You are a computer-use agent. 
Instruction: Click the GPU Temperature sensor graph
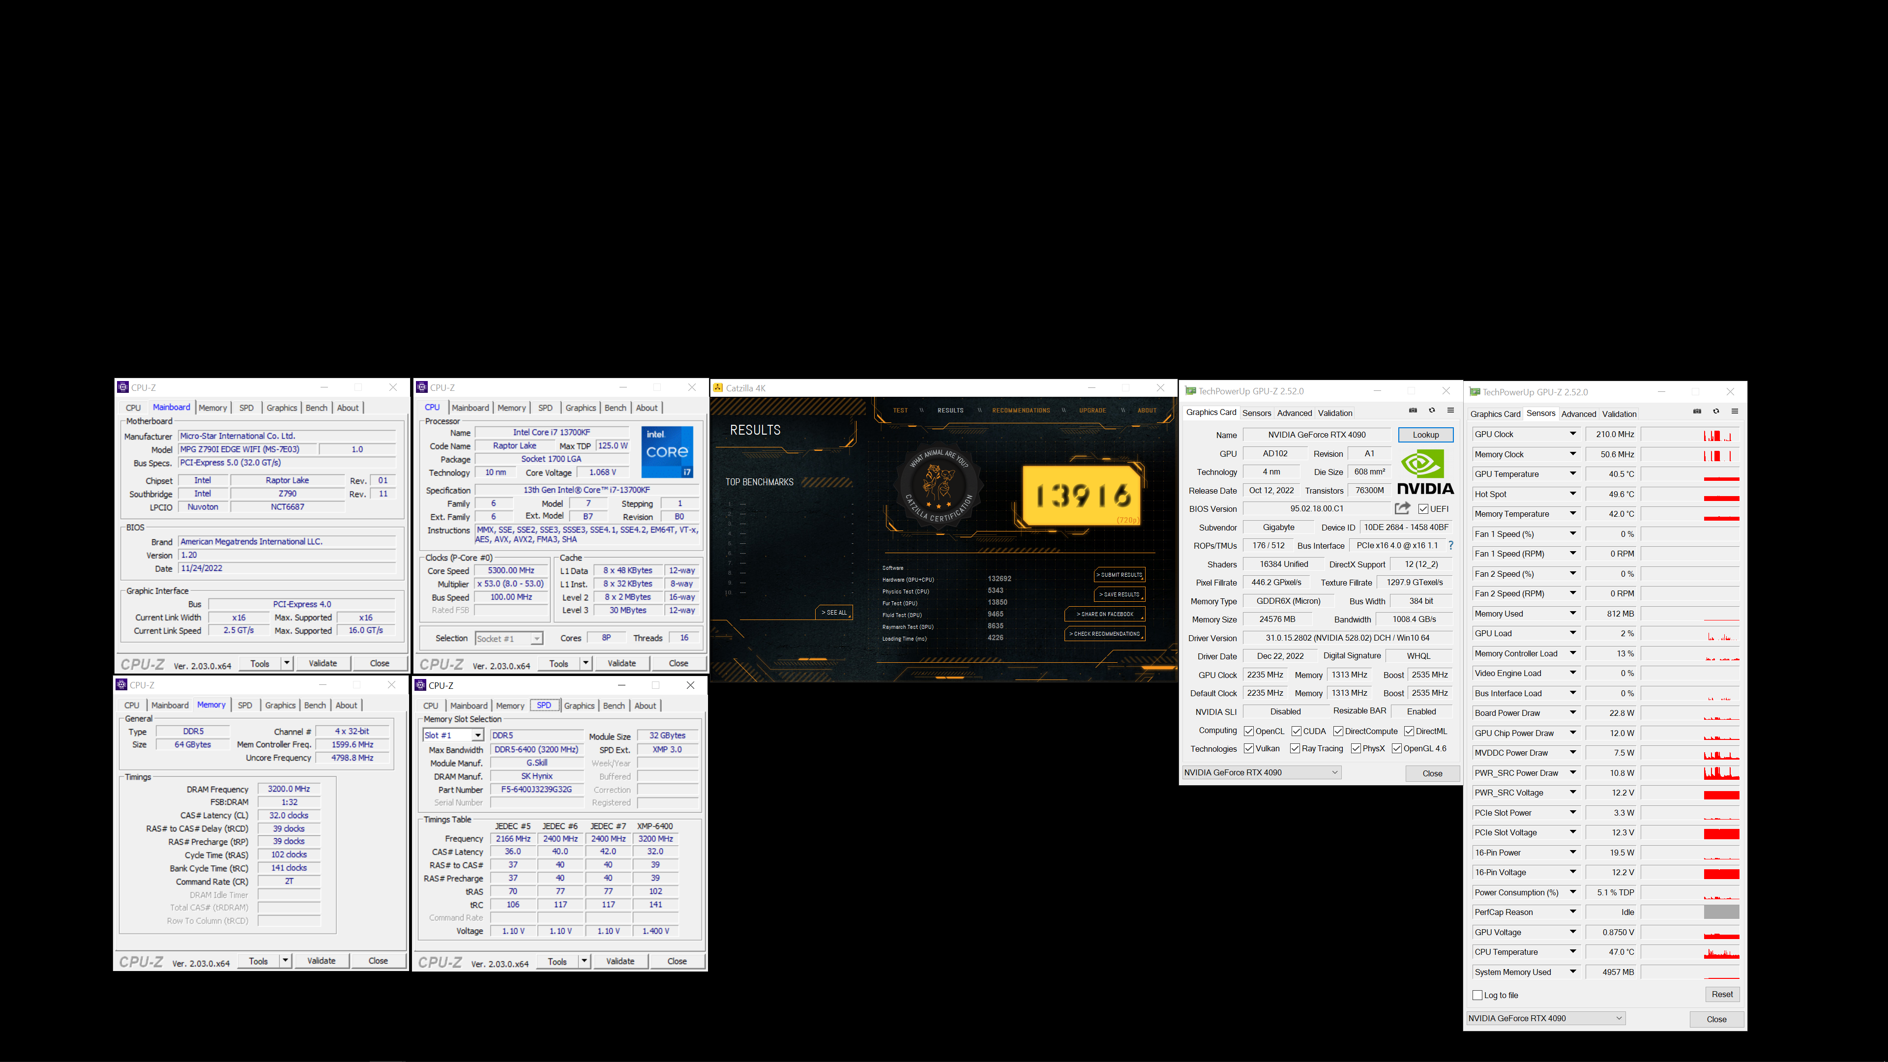1689,474
